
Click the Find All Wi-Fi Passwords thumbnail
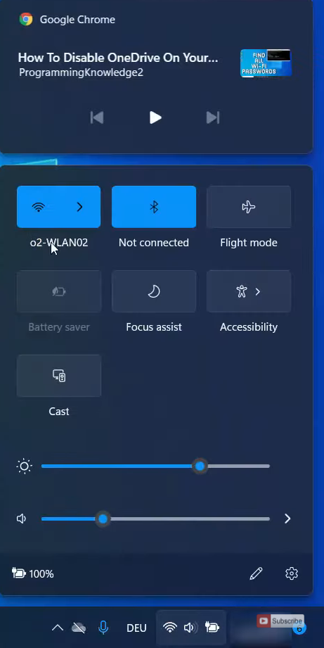[266, 63]
